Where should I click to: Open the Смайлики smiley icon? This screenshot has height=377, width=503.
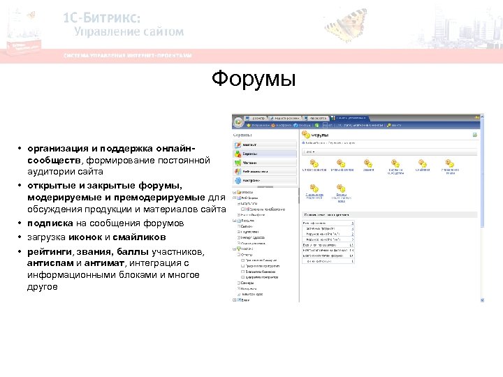click(x=423, y=163)
